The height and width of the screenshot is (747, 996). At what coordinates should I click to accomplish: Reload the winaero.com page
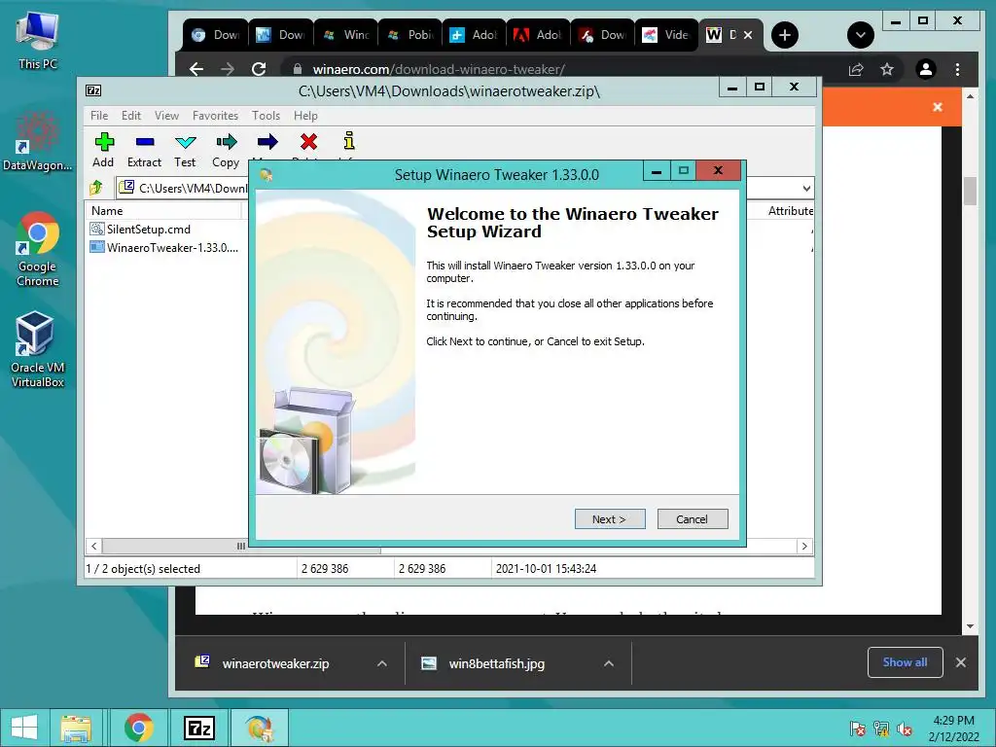pyautogui.click(x=259, y=69)
